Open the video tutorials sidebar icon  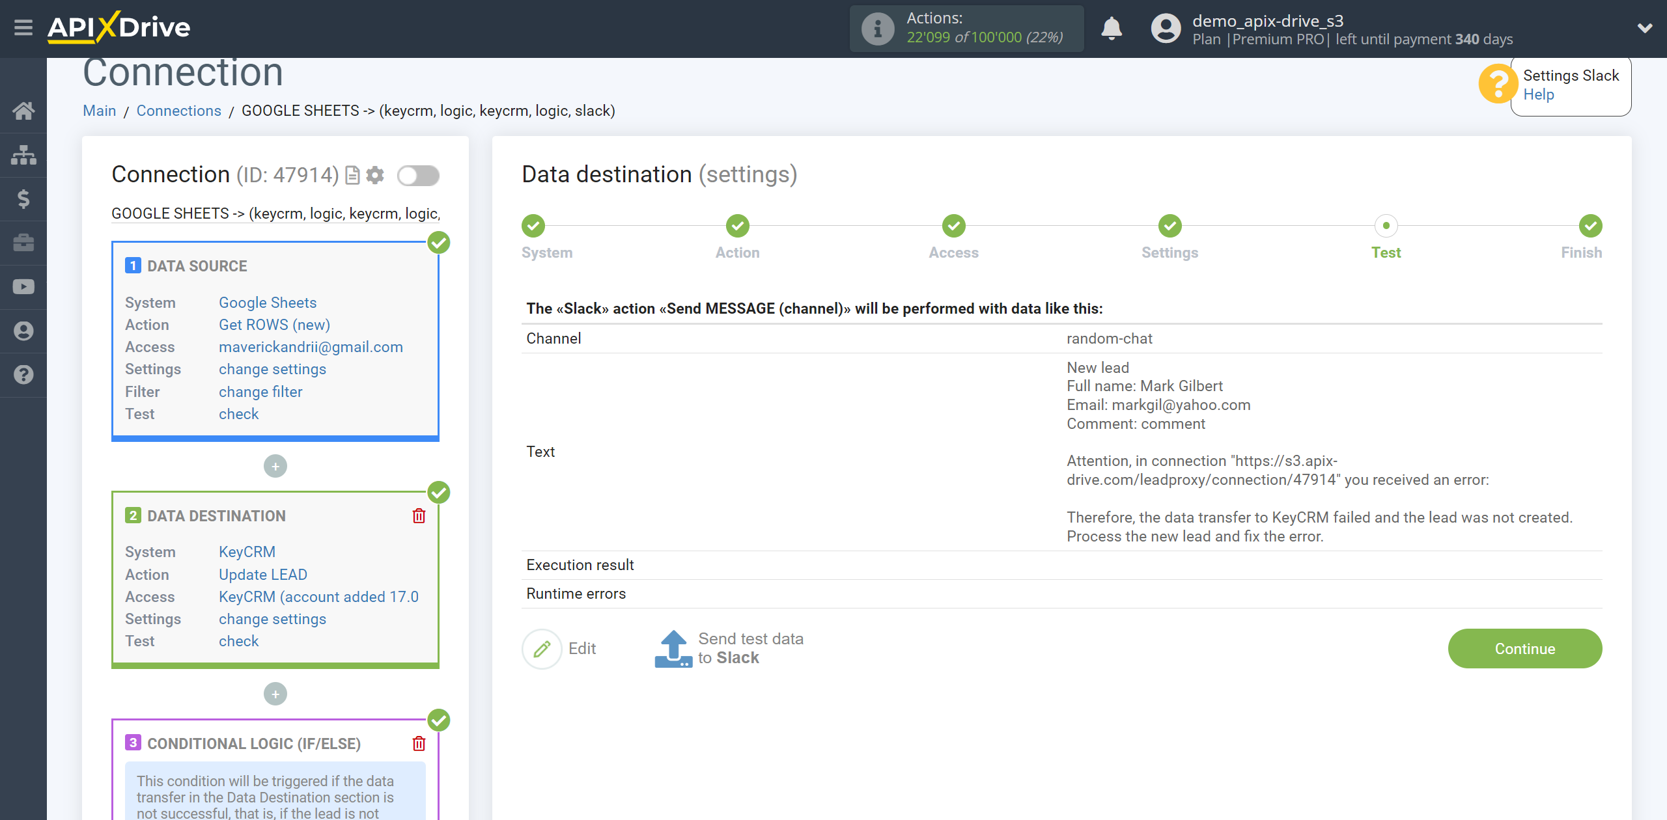(x=23, y=287)
